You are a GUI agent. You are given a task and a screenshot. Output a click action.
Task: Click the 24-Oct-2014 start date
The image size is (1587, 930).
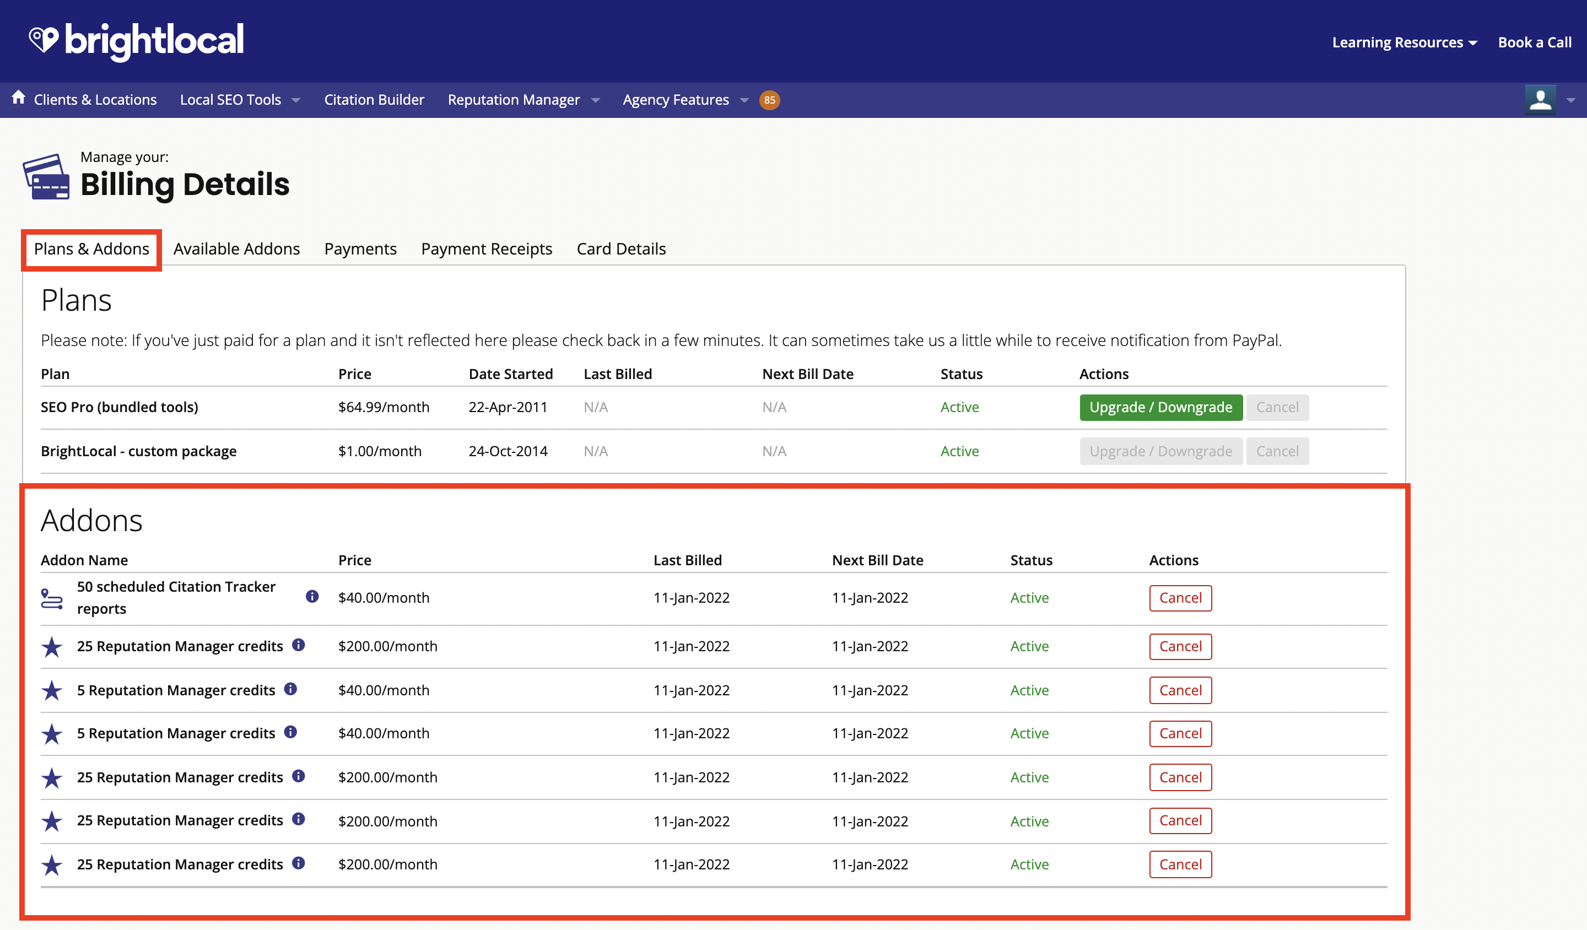[x=508, y=451]
